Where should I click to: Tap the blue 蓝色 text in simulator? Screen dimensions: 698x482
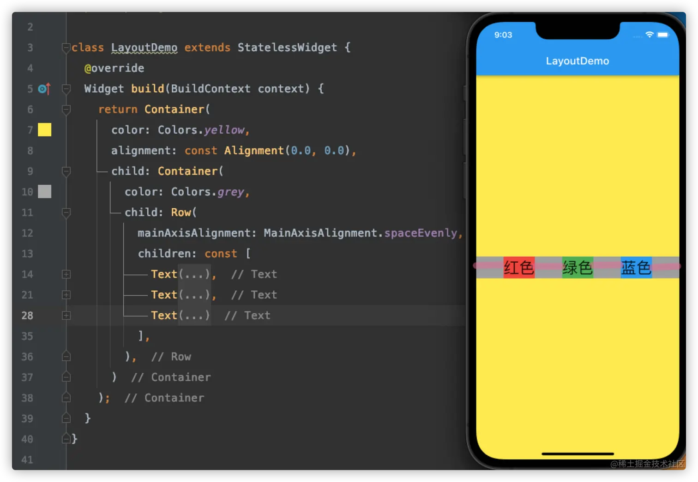point(636,268)
